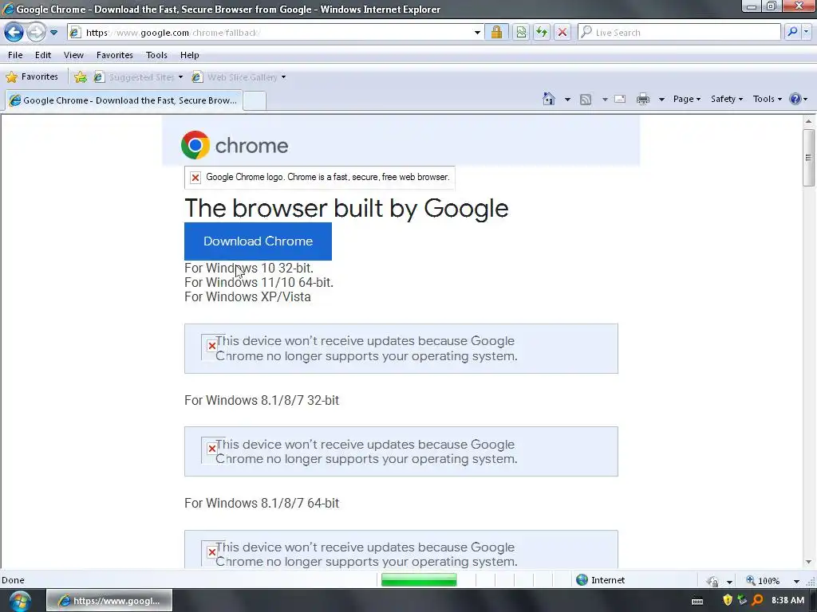
Task: Open the Favorites center star button
Action: (x=32, y=77)
